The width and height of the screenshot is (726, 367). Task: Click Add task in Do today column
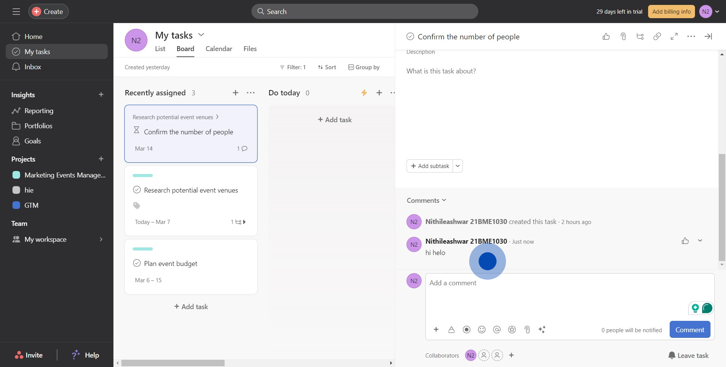335,120
